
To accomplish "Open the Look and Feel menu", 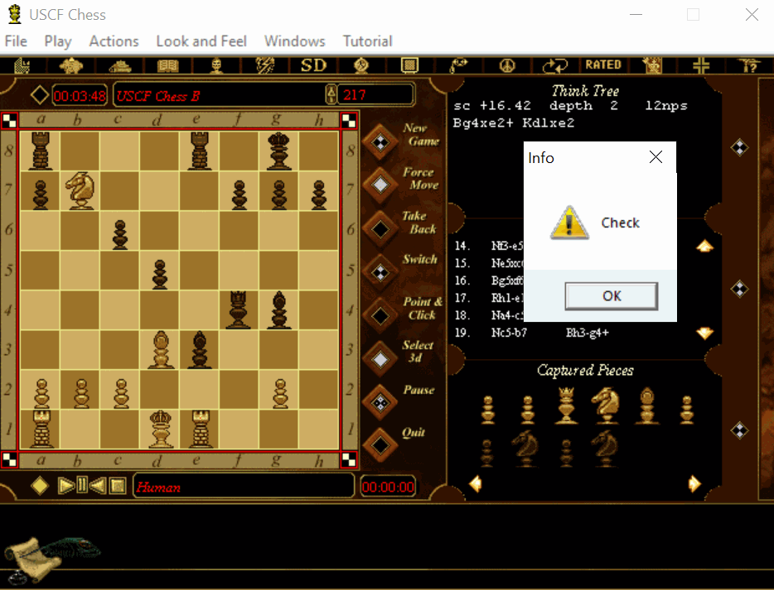I will coord(201,41).
